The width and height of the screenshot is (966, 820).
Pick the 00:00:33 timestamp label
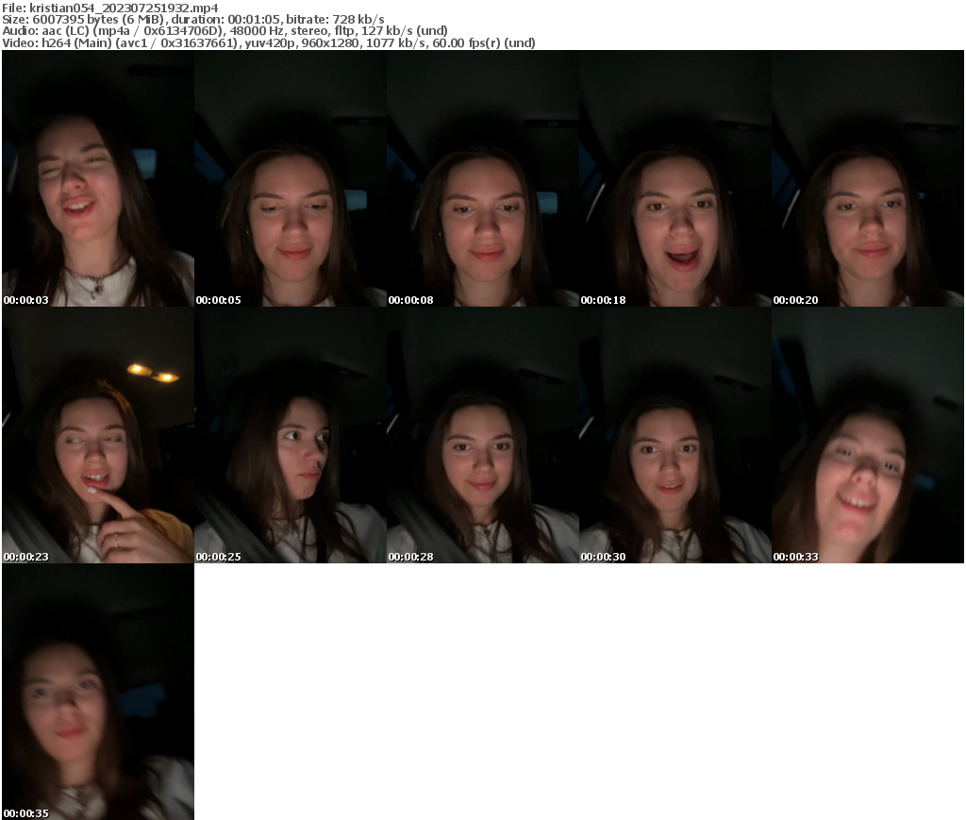click(x=796, y=557)
